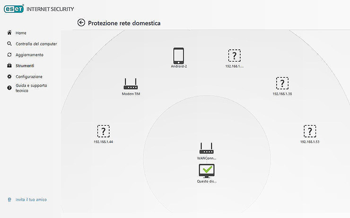This screenshot has width=350, height=218.
Task: Open Guida e supporto tecnico
Action: tap(31, 88)
